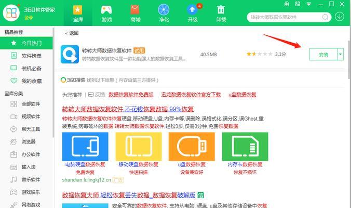Screen dimensions: 351x208
Task: Open the 升级 tab with badge
Action: [x=193, y=14]
